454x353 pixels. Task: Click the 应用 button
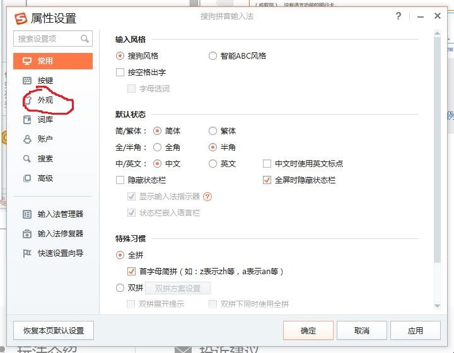click(x=416, y=330)
